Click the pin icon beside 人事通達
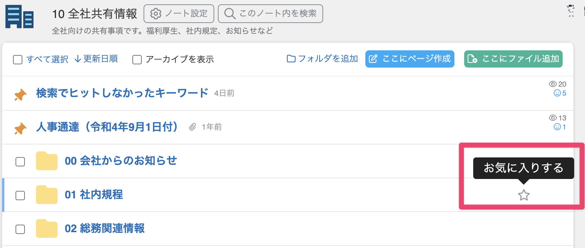This screenshot has height=248, width=585. coord(20,128)
